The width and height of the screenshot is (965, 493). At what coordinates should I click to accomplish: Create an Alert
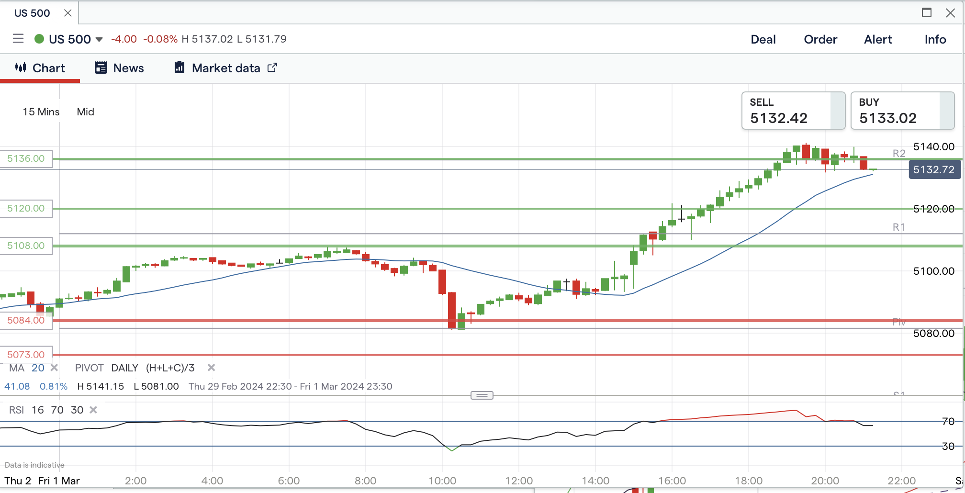(x=878, y=39)
